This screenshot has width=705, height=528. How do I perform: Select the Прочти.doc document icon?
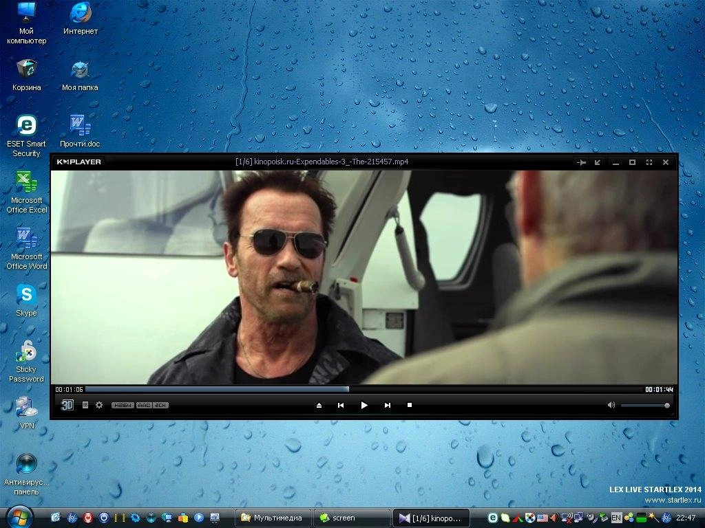pos(80,131)
